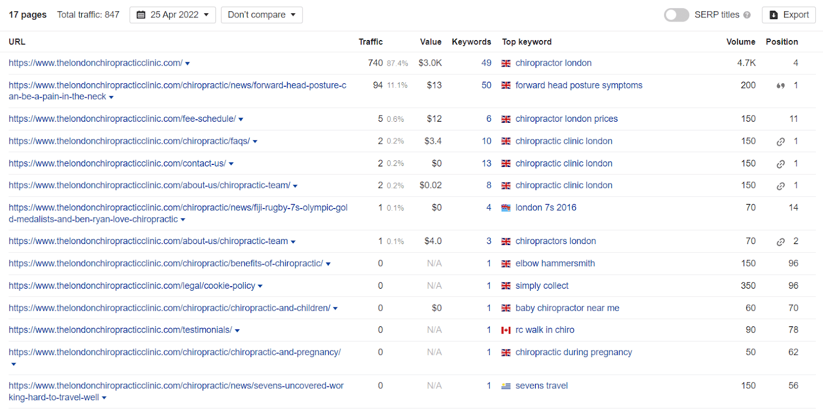Click the featured snippet quote icon

(x=781, y=86)
